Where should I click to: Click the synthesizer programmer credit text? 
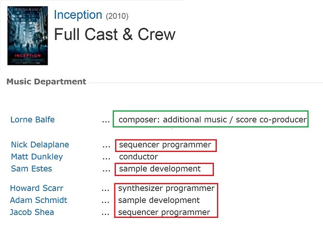coord(166,188)
